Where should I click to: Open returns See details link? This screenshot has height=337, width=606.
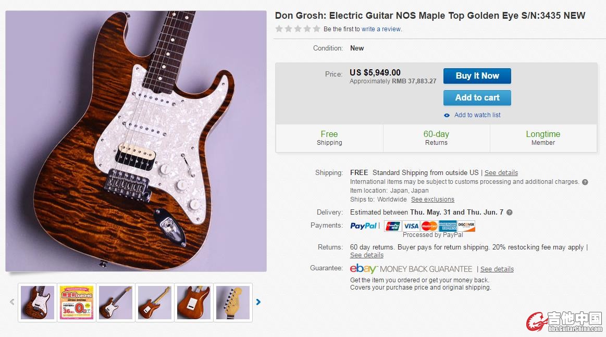[367, 255]
